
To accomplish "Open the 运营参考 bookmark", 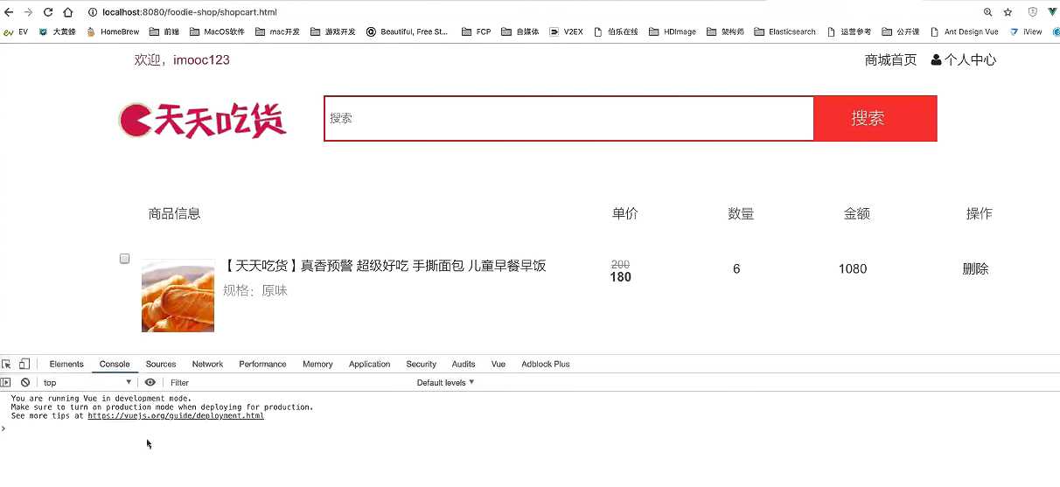I will 848,31.
